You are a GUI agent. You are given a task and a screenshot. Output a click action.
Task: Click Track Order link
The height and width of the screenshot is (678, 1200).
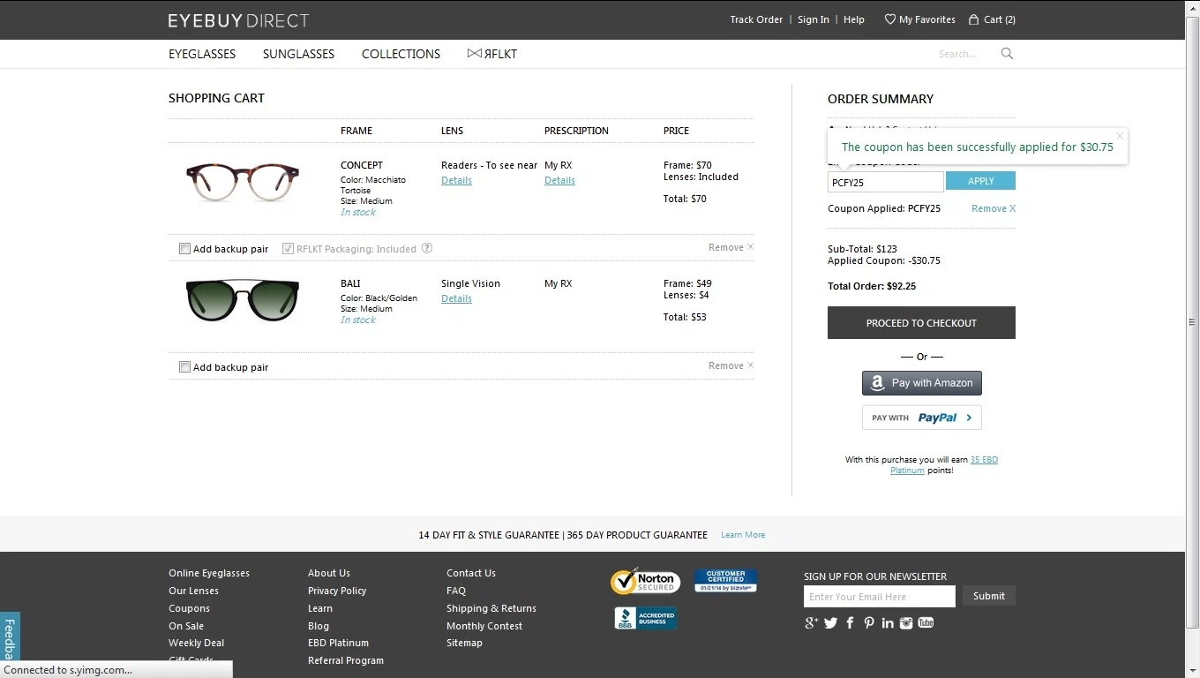[756, 19]
